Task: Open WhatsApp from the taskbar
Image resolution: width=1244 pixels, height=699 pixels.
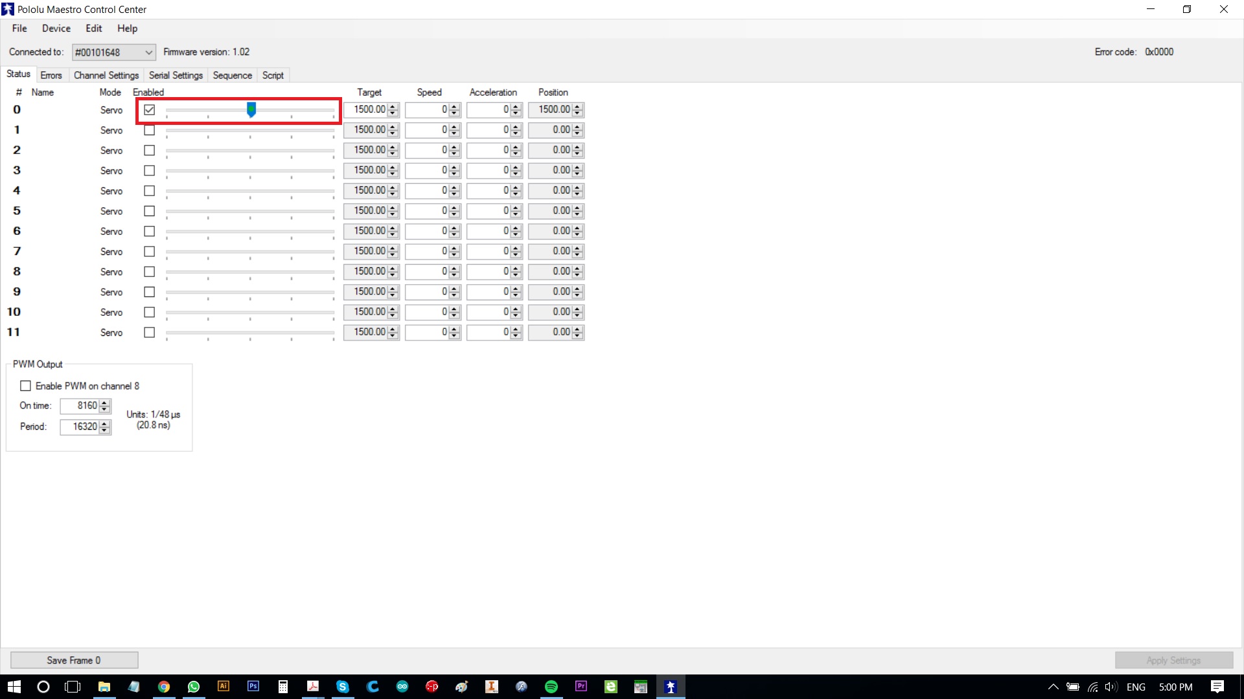Action: click(194, 687)
